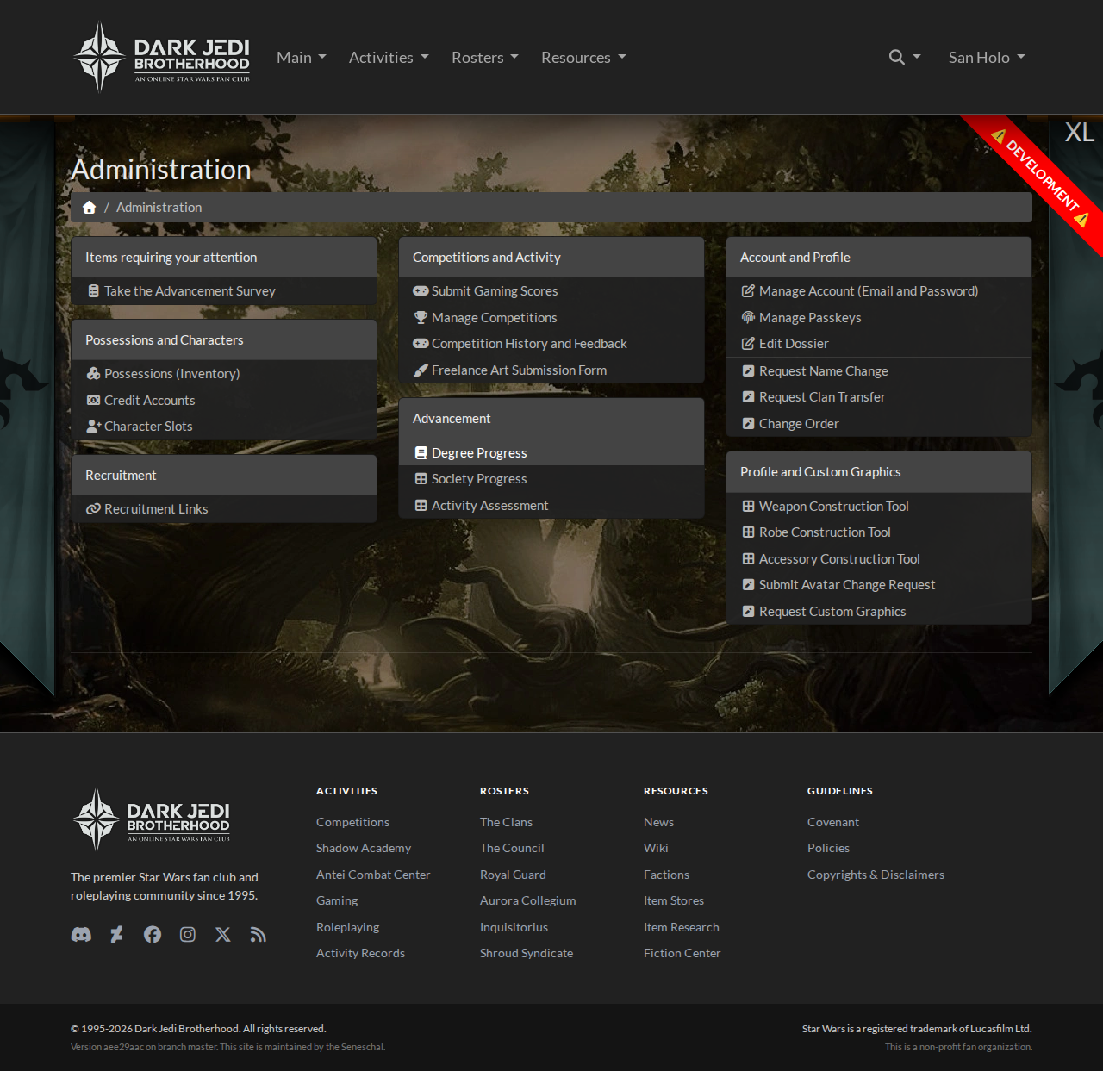Image resolution: width=1103 pixels, height=1071 pixels.
Task: Open the Instagram icon in footer
Action: click(188, 935)
